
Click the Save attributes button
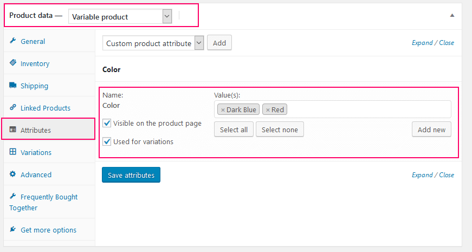click(131, 175)
